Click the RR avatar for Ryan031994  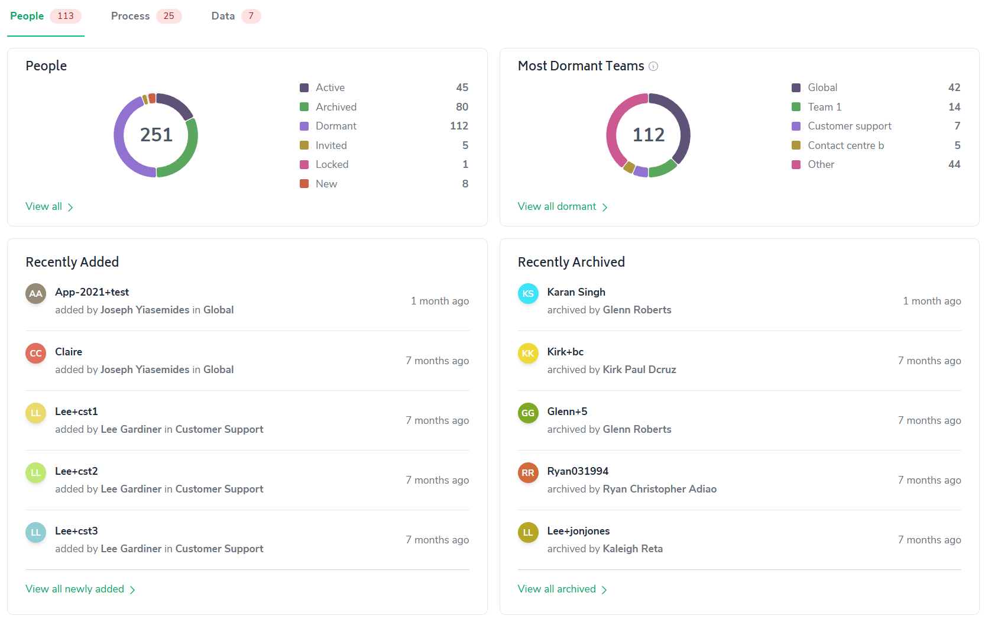pos(528,472)
